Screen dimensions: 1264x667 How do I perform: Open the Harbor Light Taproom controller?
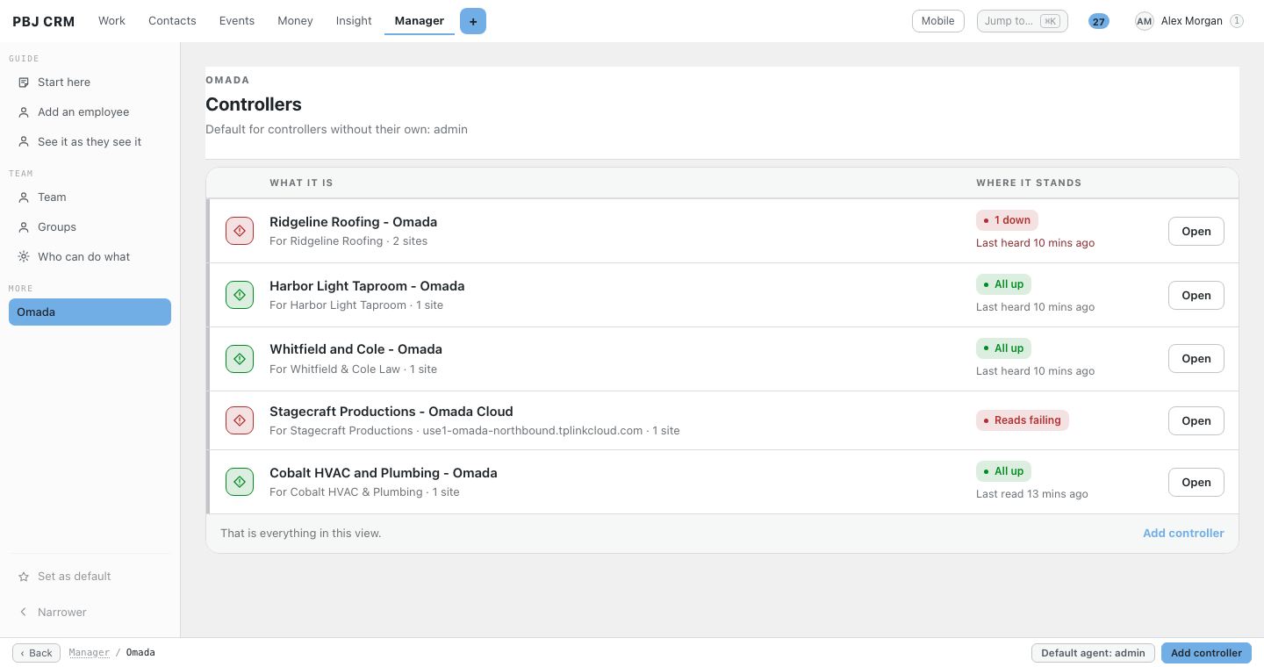coord(1196,296)
